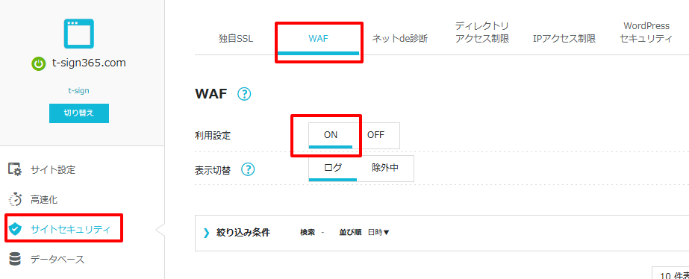Switch display to ログ

333,168
